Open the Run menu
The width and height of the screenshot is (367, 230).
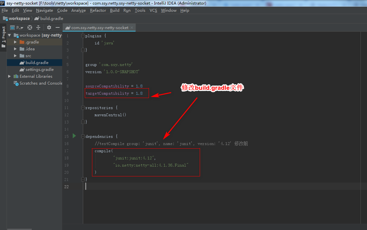[x=127, y=10]
